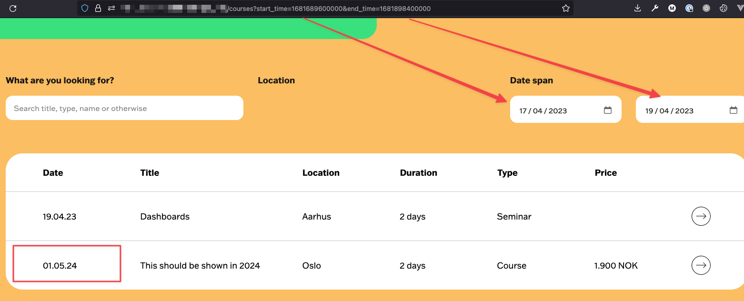This screenshot has height=301, width=744.
Task: Open the cookie editor extension
Action: (724, 8)
